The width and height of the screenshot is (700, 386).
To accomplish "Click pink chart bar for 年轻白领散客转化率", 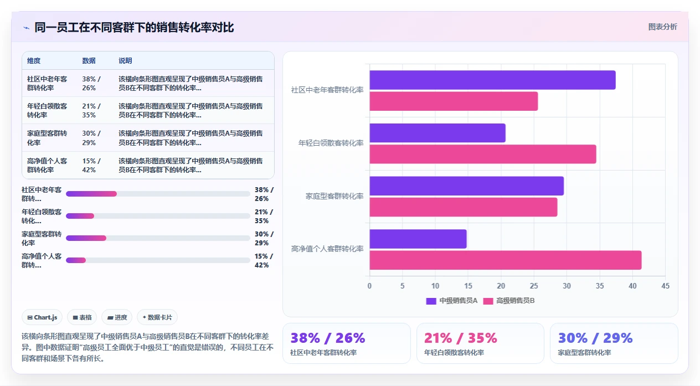I will point(483,154).
